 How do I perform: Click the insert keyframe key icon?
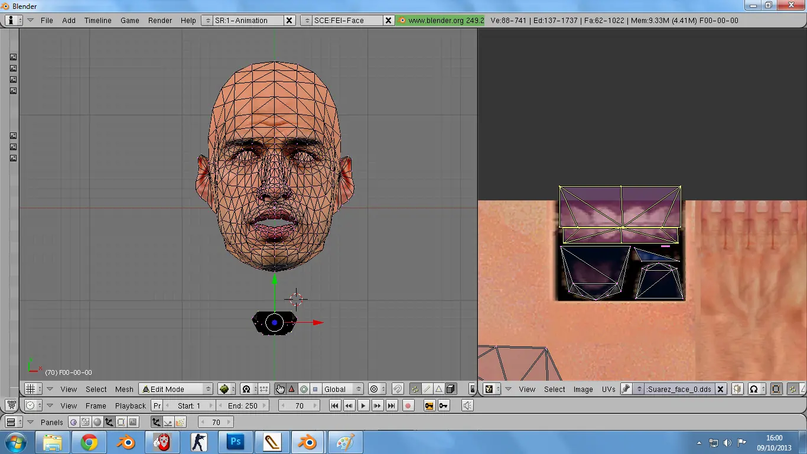[429, 406]
